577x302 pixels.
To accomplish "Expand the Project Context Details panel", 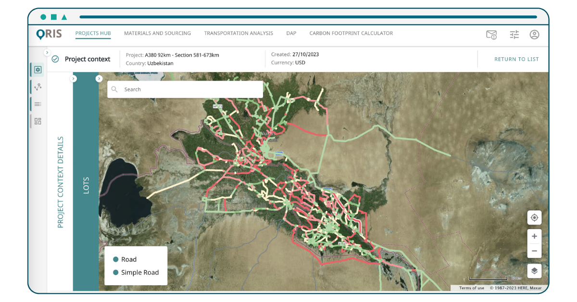I will 73,79.
